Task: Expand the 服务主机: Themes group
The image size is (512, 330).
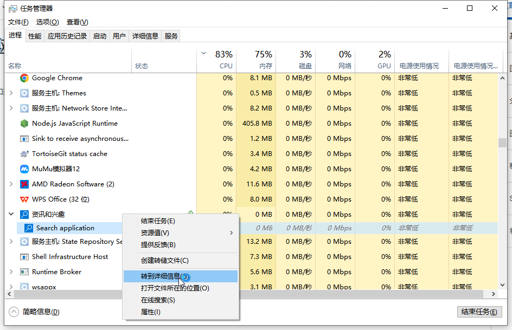Action: [x=11, y=93]
